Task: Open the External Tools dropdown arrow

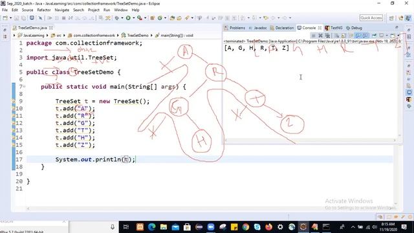Action: (x=145, y=18)
